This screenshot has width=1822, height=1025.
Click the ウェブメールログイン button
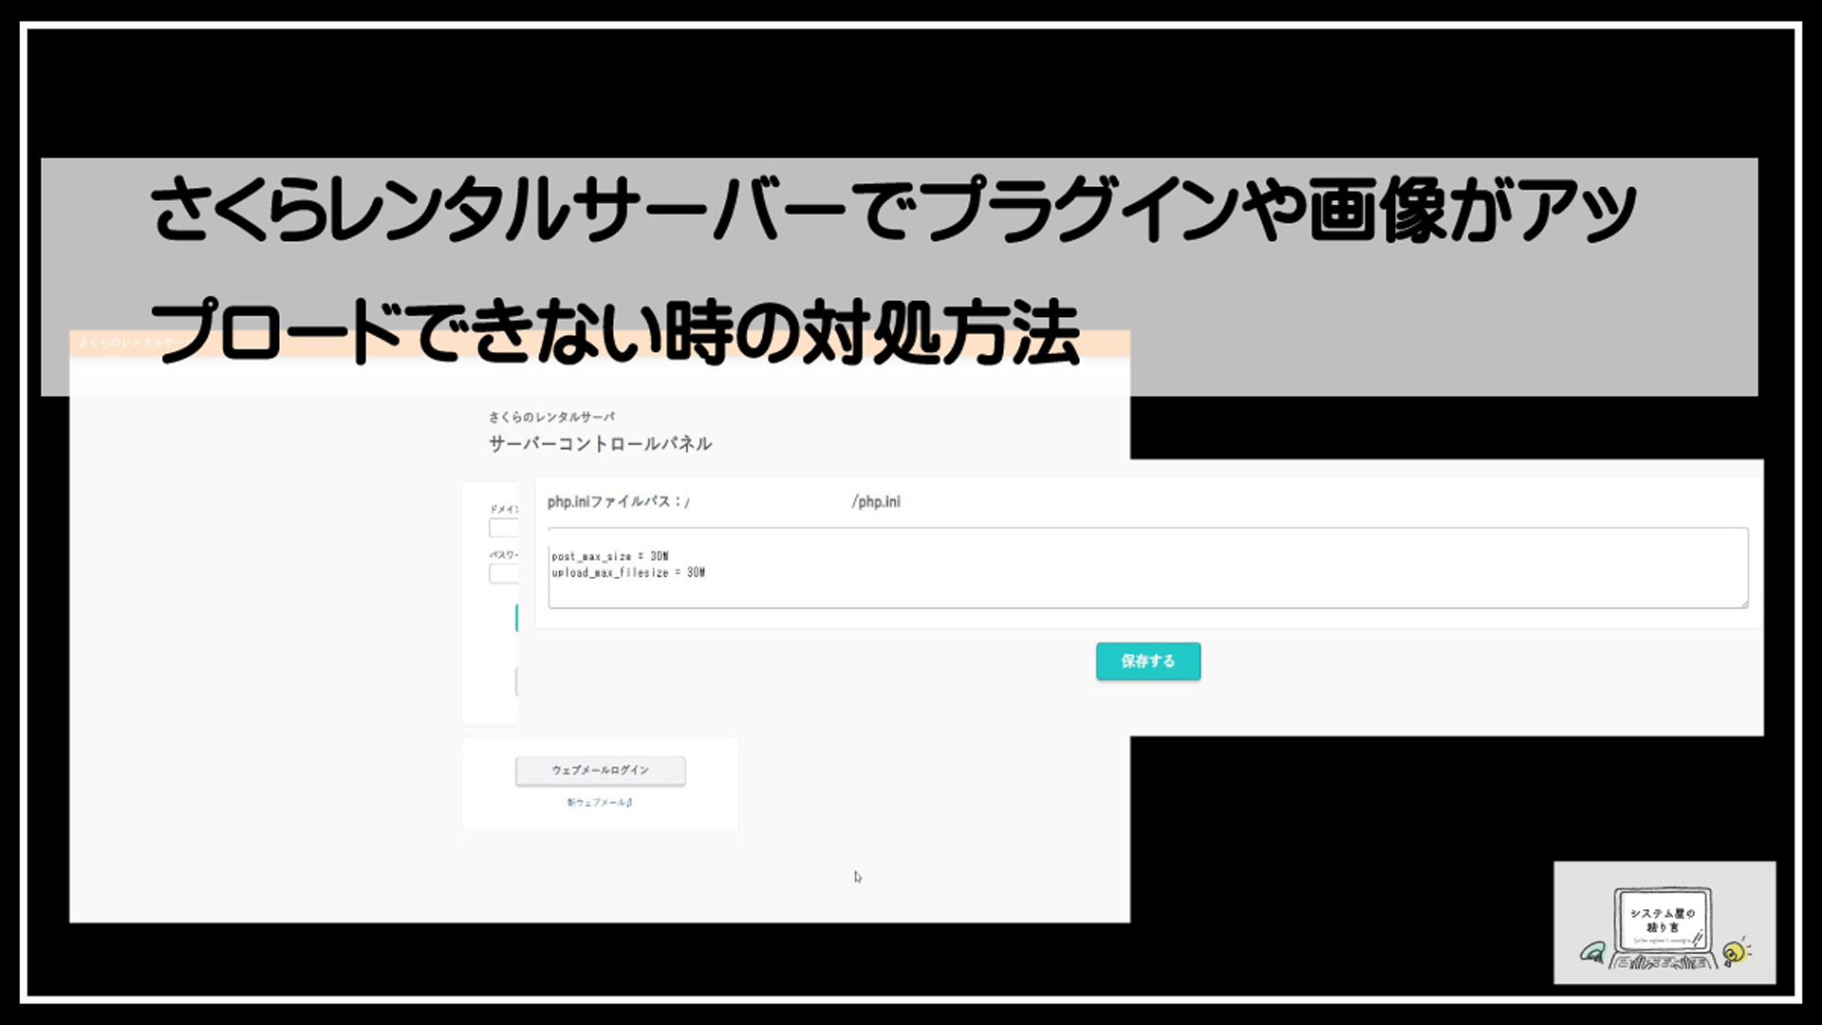[601, 771]
